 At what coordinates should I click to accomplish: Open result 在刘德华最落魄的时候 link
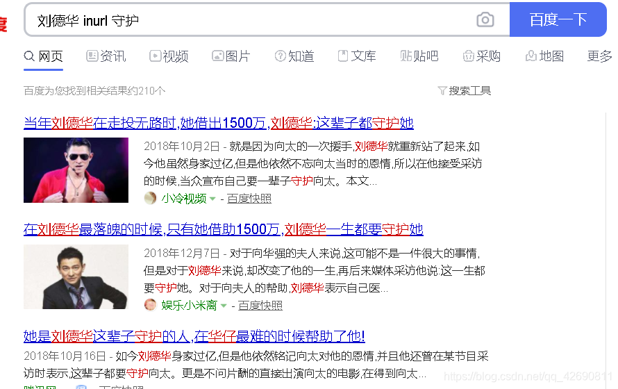223,229
